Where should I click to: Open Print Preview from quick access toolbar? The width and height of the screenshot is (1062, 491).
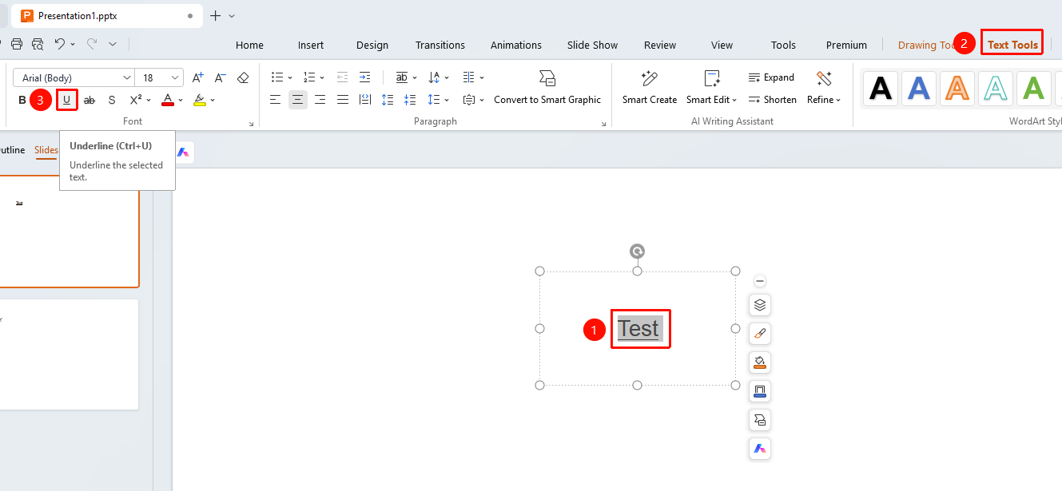tap(38, 44)
